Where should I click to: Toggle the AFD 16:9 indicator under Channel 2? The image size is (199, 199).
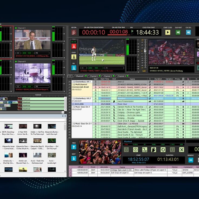pyautogui.click(x=27, y=53)
